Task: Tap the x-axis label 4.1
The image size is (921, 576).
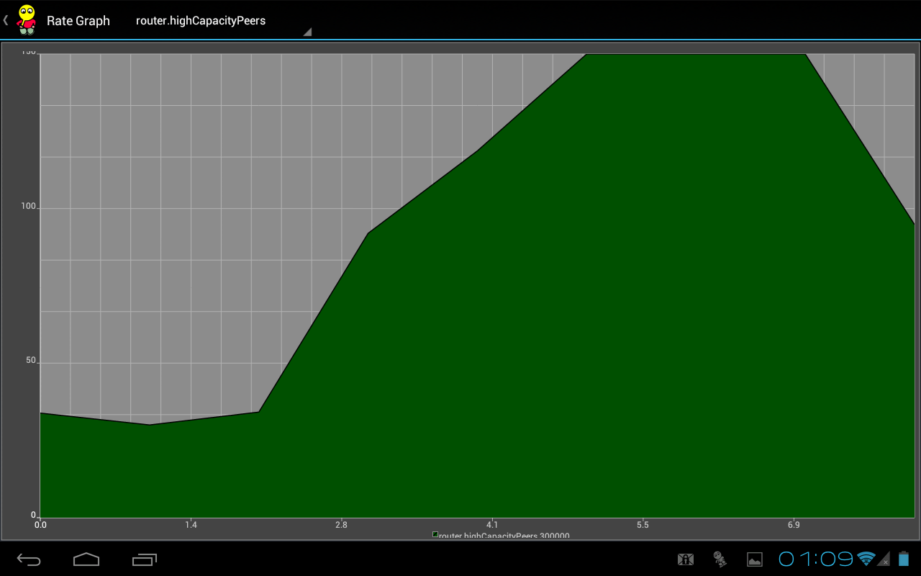Action: click(x=492, y=525)
